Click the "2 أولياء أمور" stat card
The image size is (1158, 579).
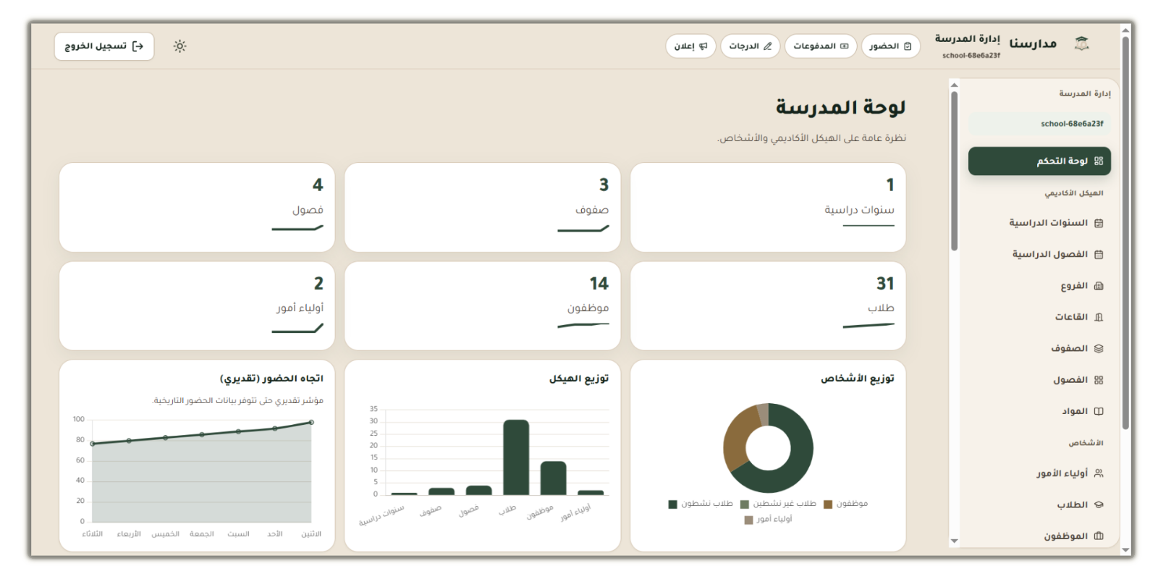tap(197, 306)
